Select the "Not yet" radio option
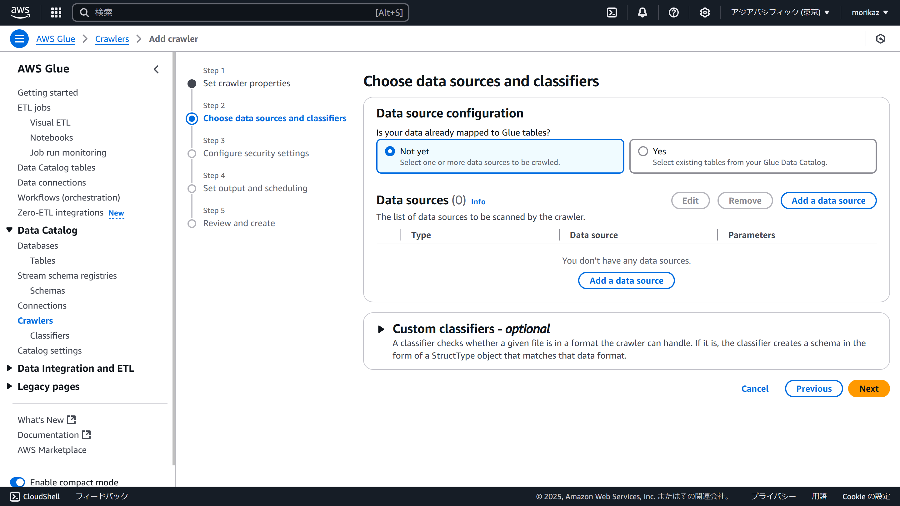Screen dimensions: 900x506 tap(390, 151)
